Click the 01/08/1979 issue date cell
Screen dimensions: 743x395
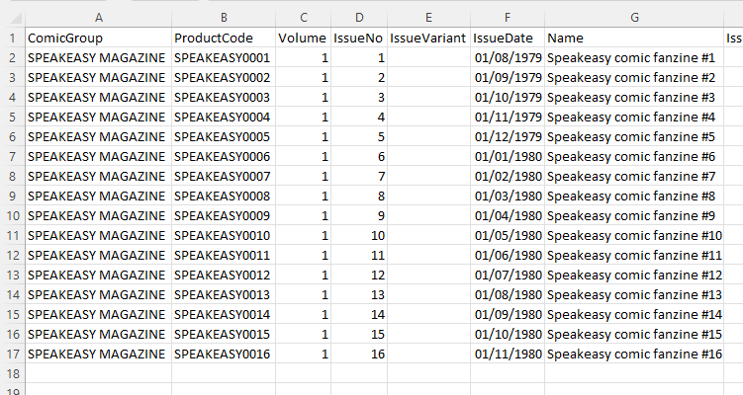(507, 58)
